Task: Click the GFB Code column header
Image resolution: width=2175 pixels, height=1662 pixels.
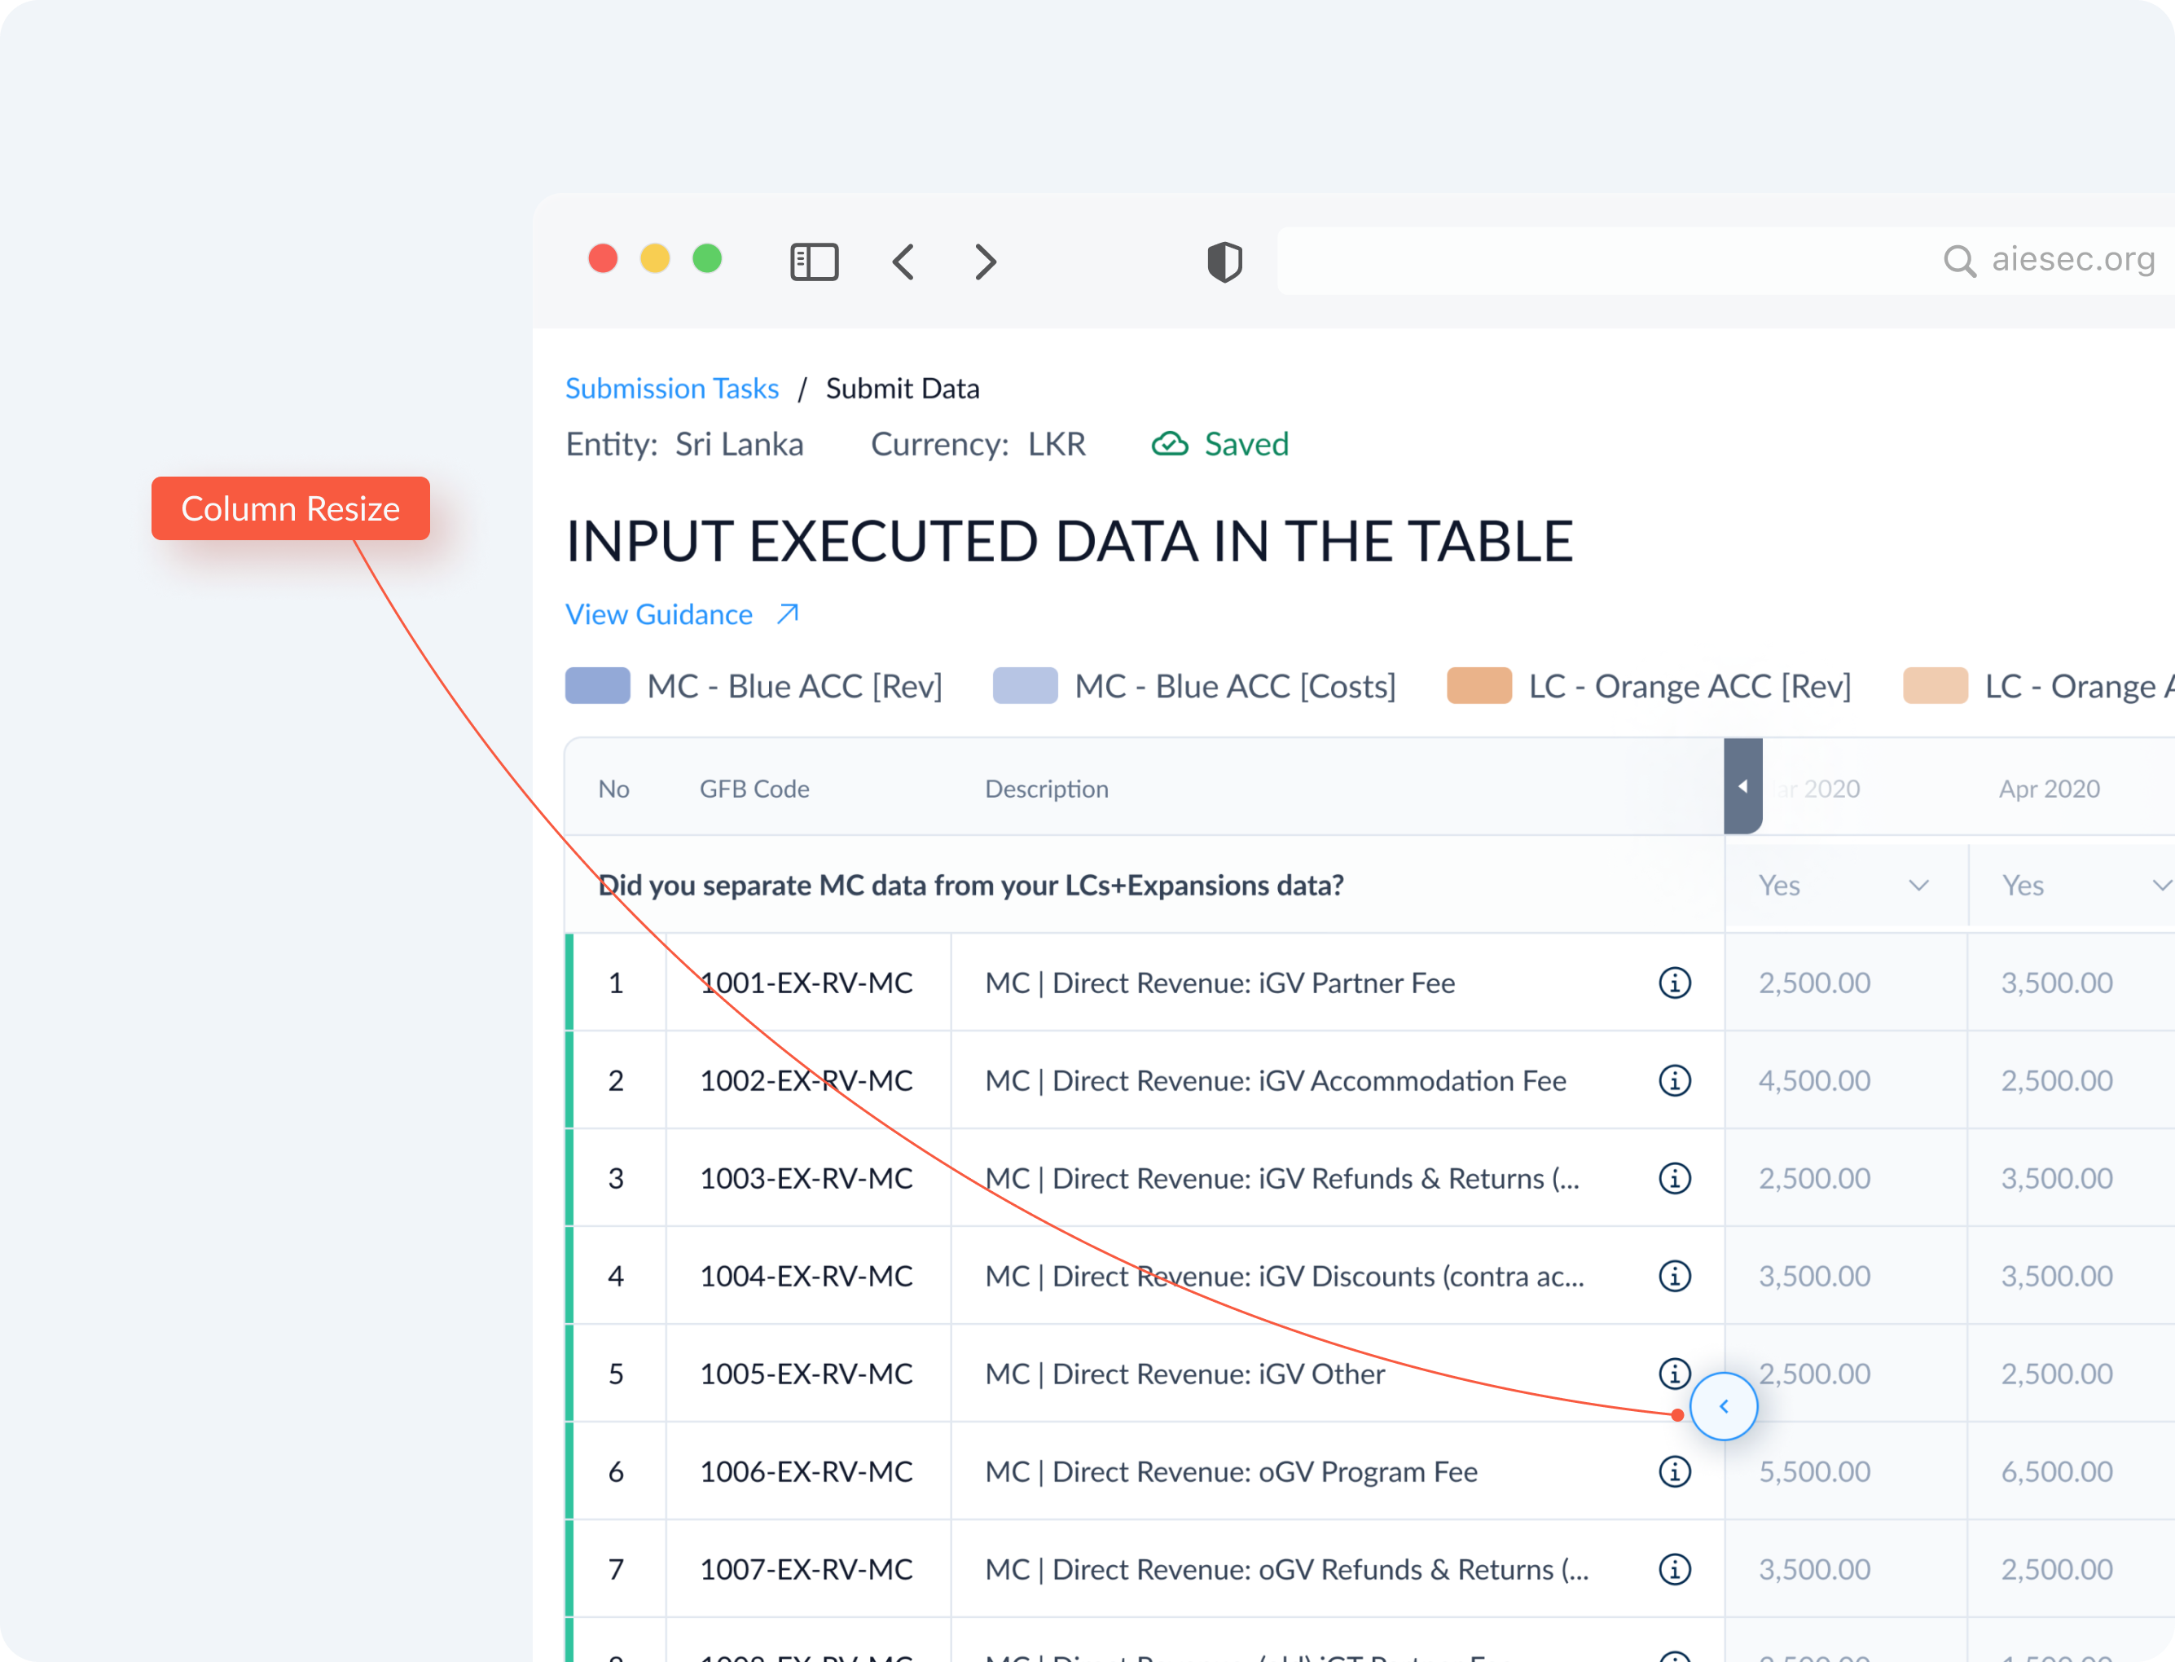Action: (754, 789)
